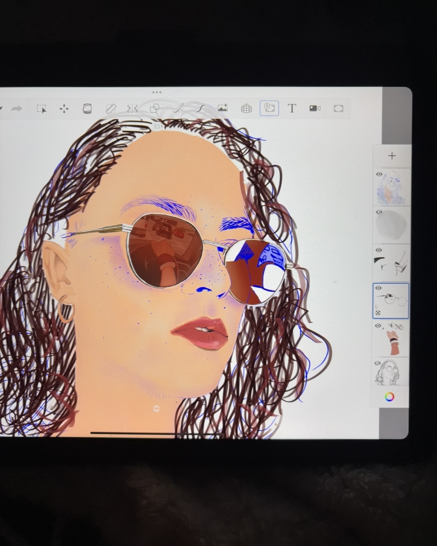Tap the Redo arrow in the toolbar

17,109
